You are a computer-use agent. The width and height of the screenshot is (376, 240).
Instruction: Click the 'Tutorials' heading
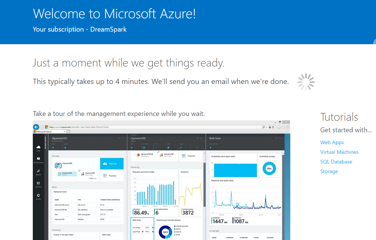coord(339,117)
